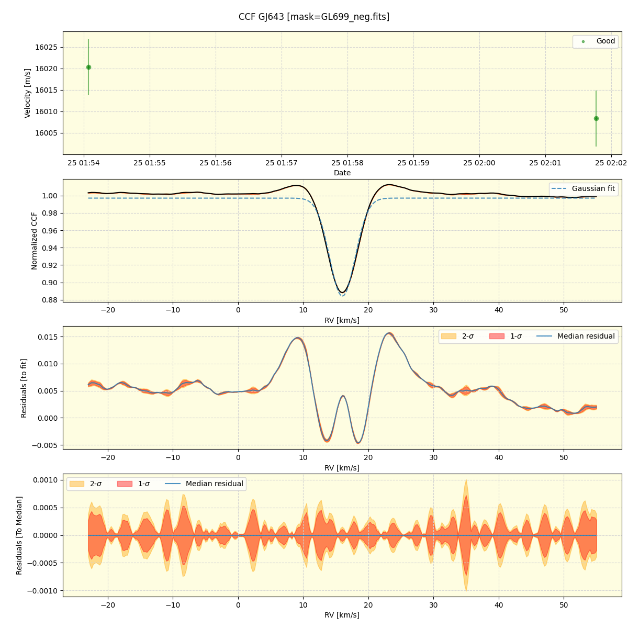Image resolution: width=628 pixels, height=628 pixels.
Task: Click the −0.0010 tick on bottom axis
Action: coord(43,591)
